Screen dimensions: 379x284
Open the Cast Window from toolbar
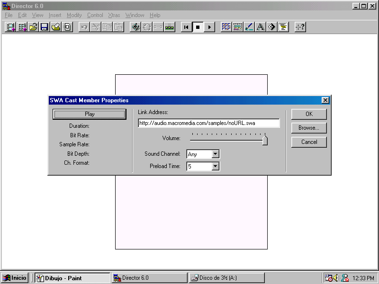pyautogui.click(x=226, y=27)
